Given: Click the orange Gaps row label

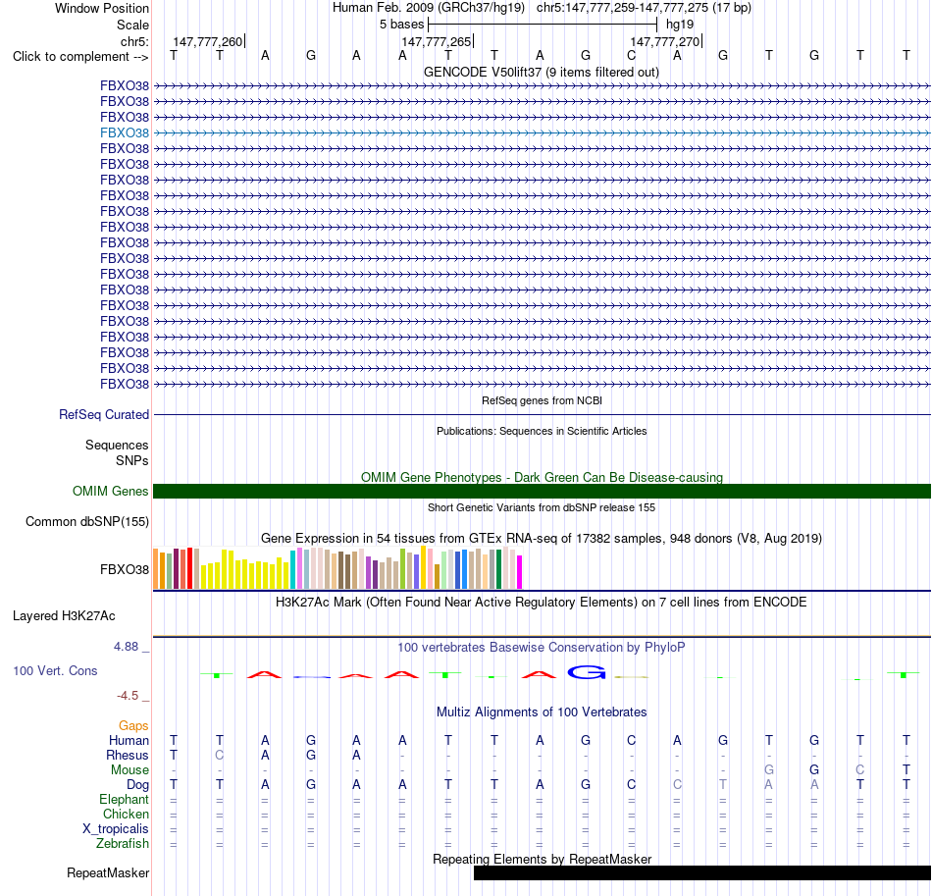Looking at the screenshot, I should point(133,726).
